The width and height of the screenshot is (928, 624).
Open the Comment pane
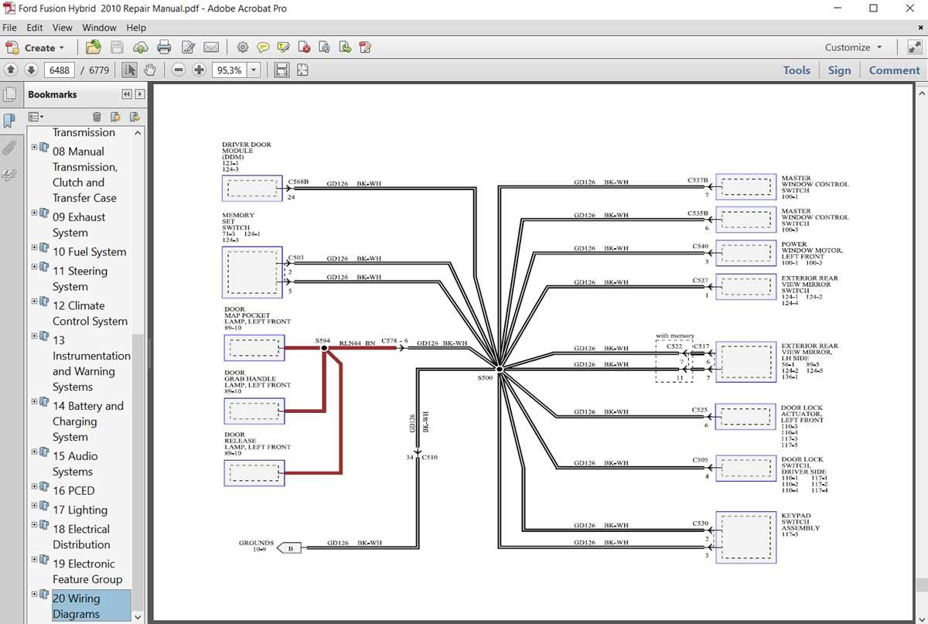pyautogui.click(x=894, y=70)
